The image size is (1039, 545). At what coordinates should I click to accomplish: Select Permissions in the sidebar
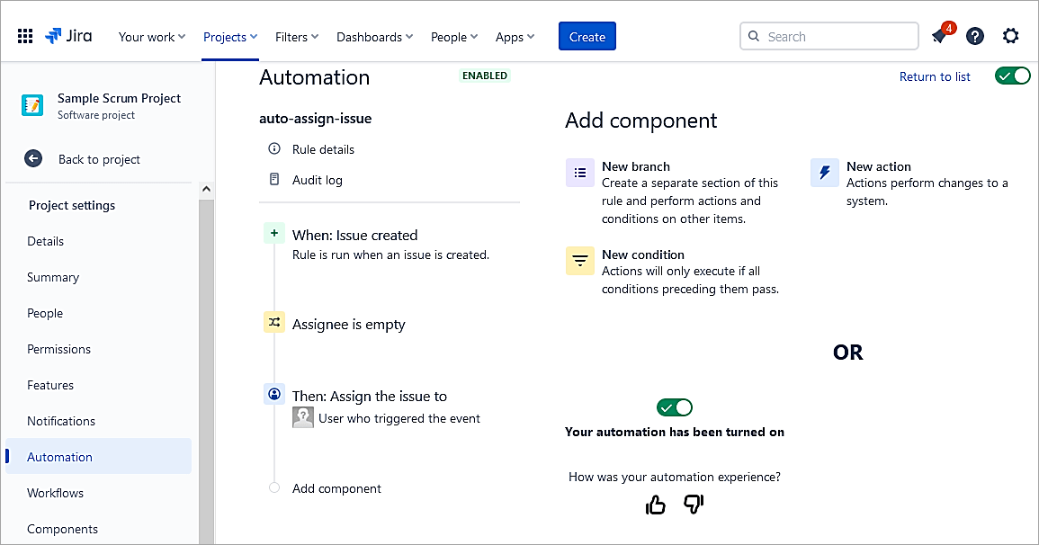(x=58, y=349)
